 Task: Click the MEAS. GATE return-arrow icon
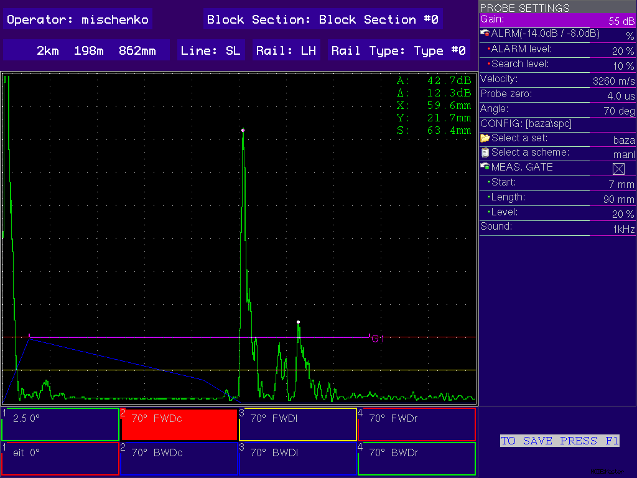click(x=485, y=167)
